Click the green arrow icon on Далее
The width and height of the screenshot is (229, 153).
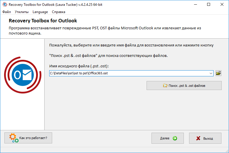(x=175, y=138)
